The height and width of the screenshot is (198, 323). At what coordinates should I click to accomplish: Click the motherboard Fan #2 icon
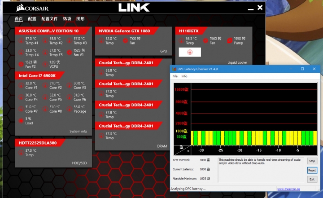point(21,64)
